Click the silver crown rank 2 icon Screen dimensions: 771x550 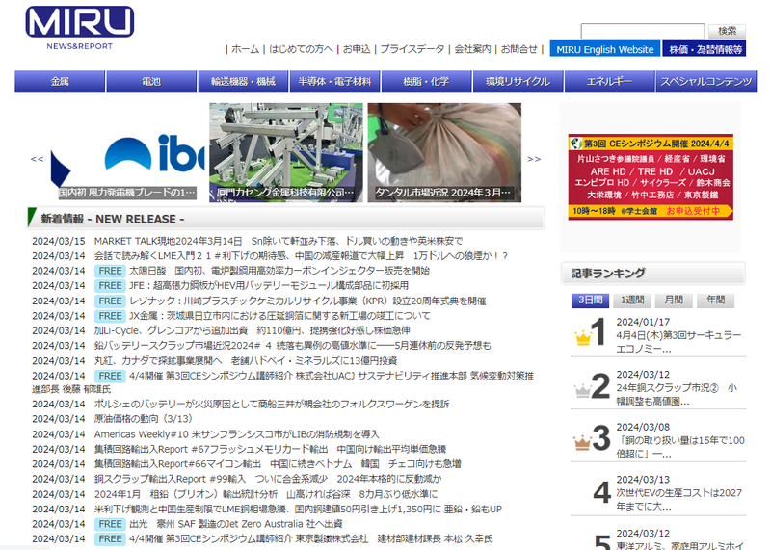pyautogui.click(x=582, y=390)
